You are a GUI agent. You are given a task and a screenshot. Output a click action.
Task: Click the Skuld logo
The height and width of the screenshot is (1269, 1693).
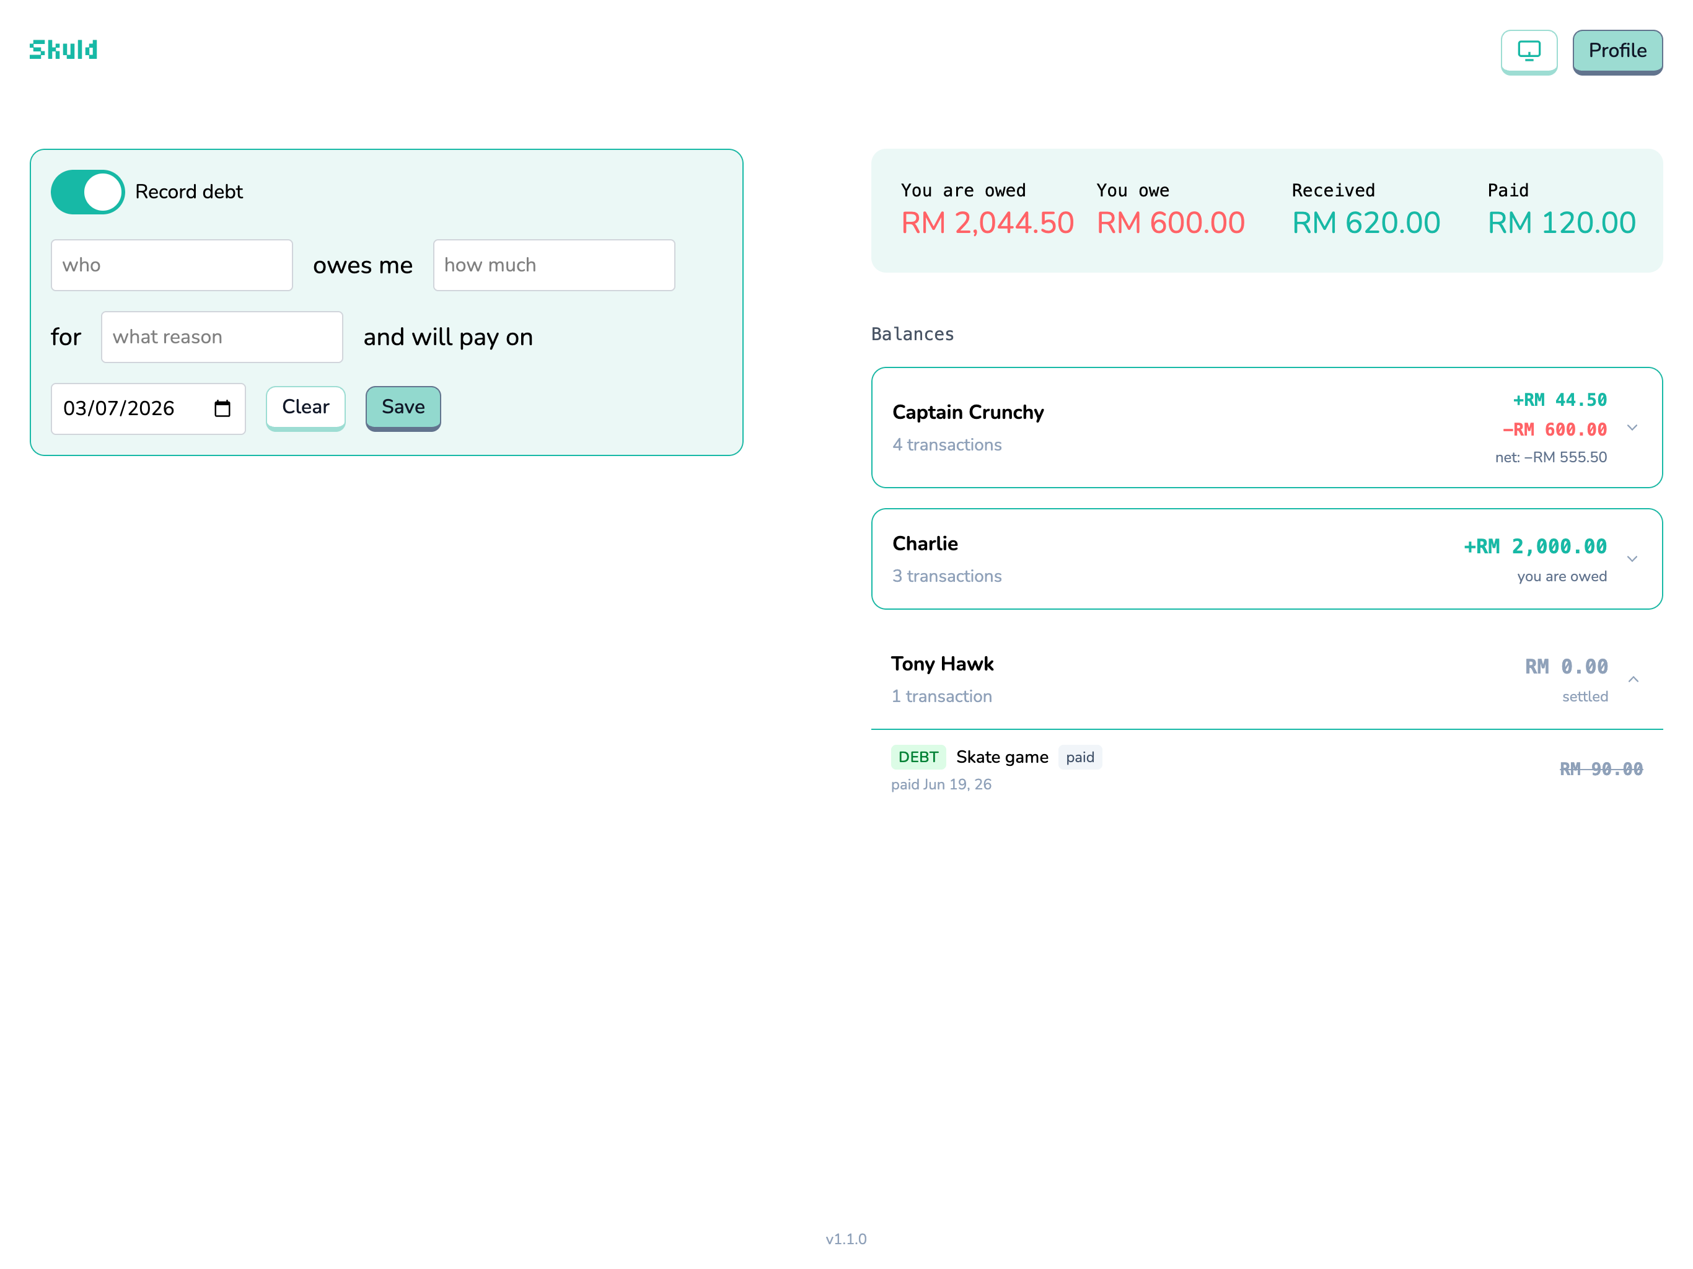(x=64, y=50)
